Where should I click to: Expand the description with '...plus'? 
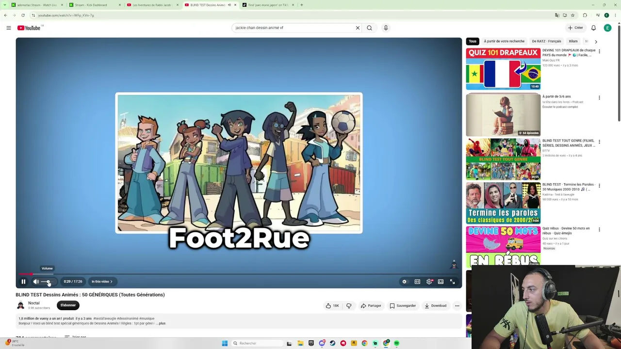click(x=161, y=323)
